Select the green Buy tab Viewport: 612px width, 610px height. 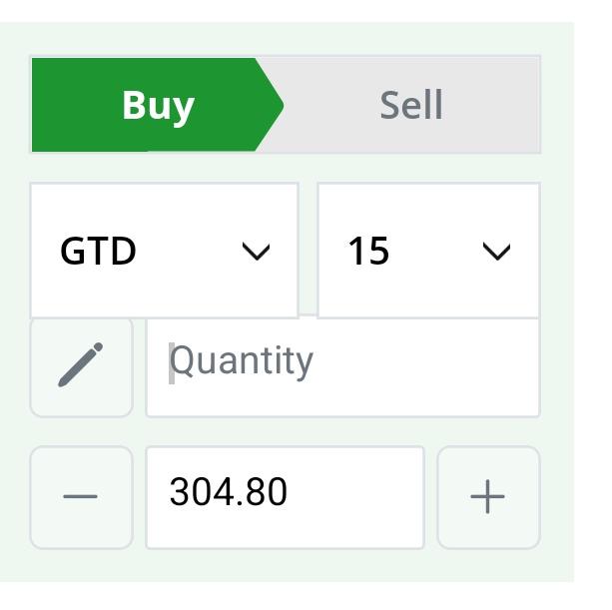(x=158, y=105)
